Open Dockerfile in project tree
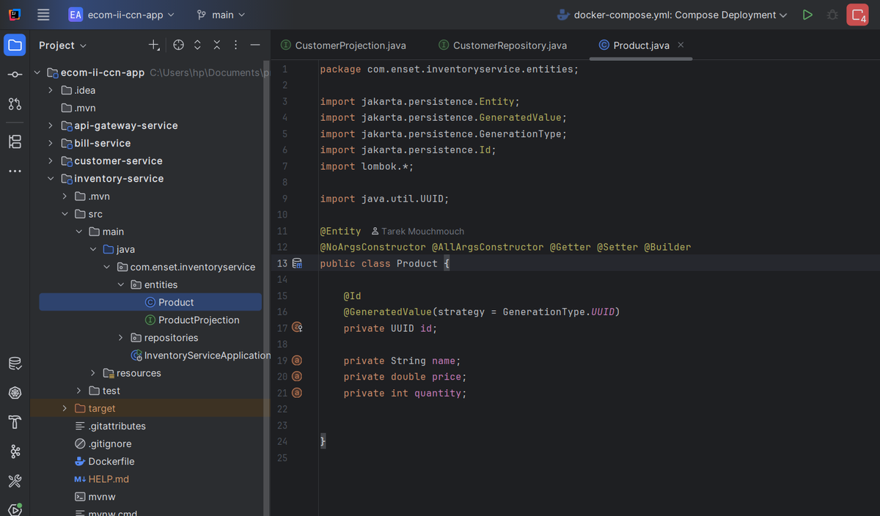The height and width of the screenshot is (516, 880). pyautogui.click(x=111, y=462)
